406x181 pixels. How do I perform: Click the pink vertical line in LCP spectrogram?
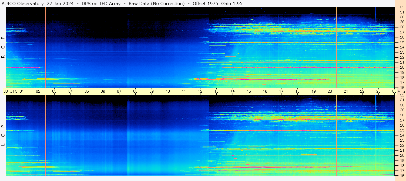point(46,135)
